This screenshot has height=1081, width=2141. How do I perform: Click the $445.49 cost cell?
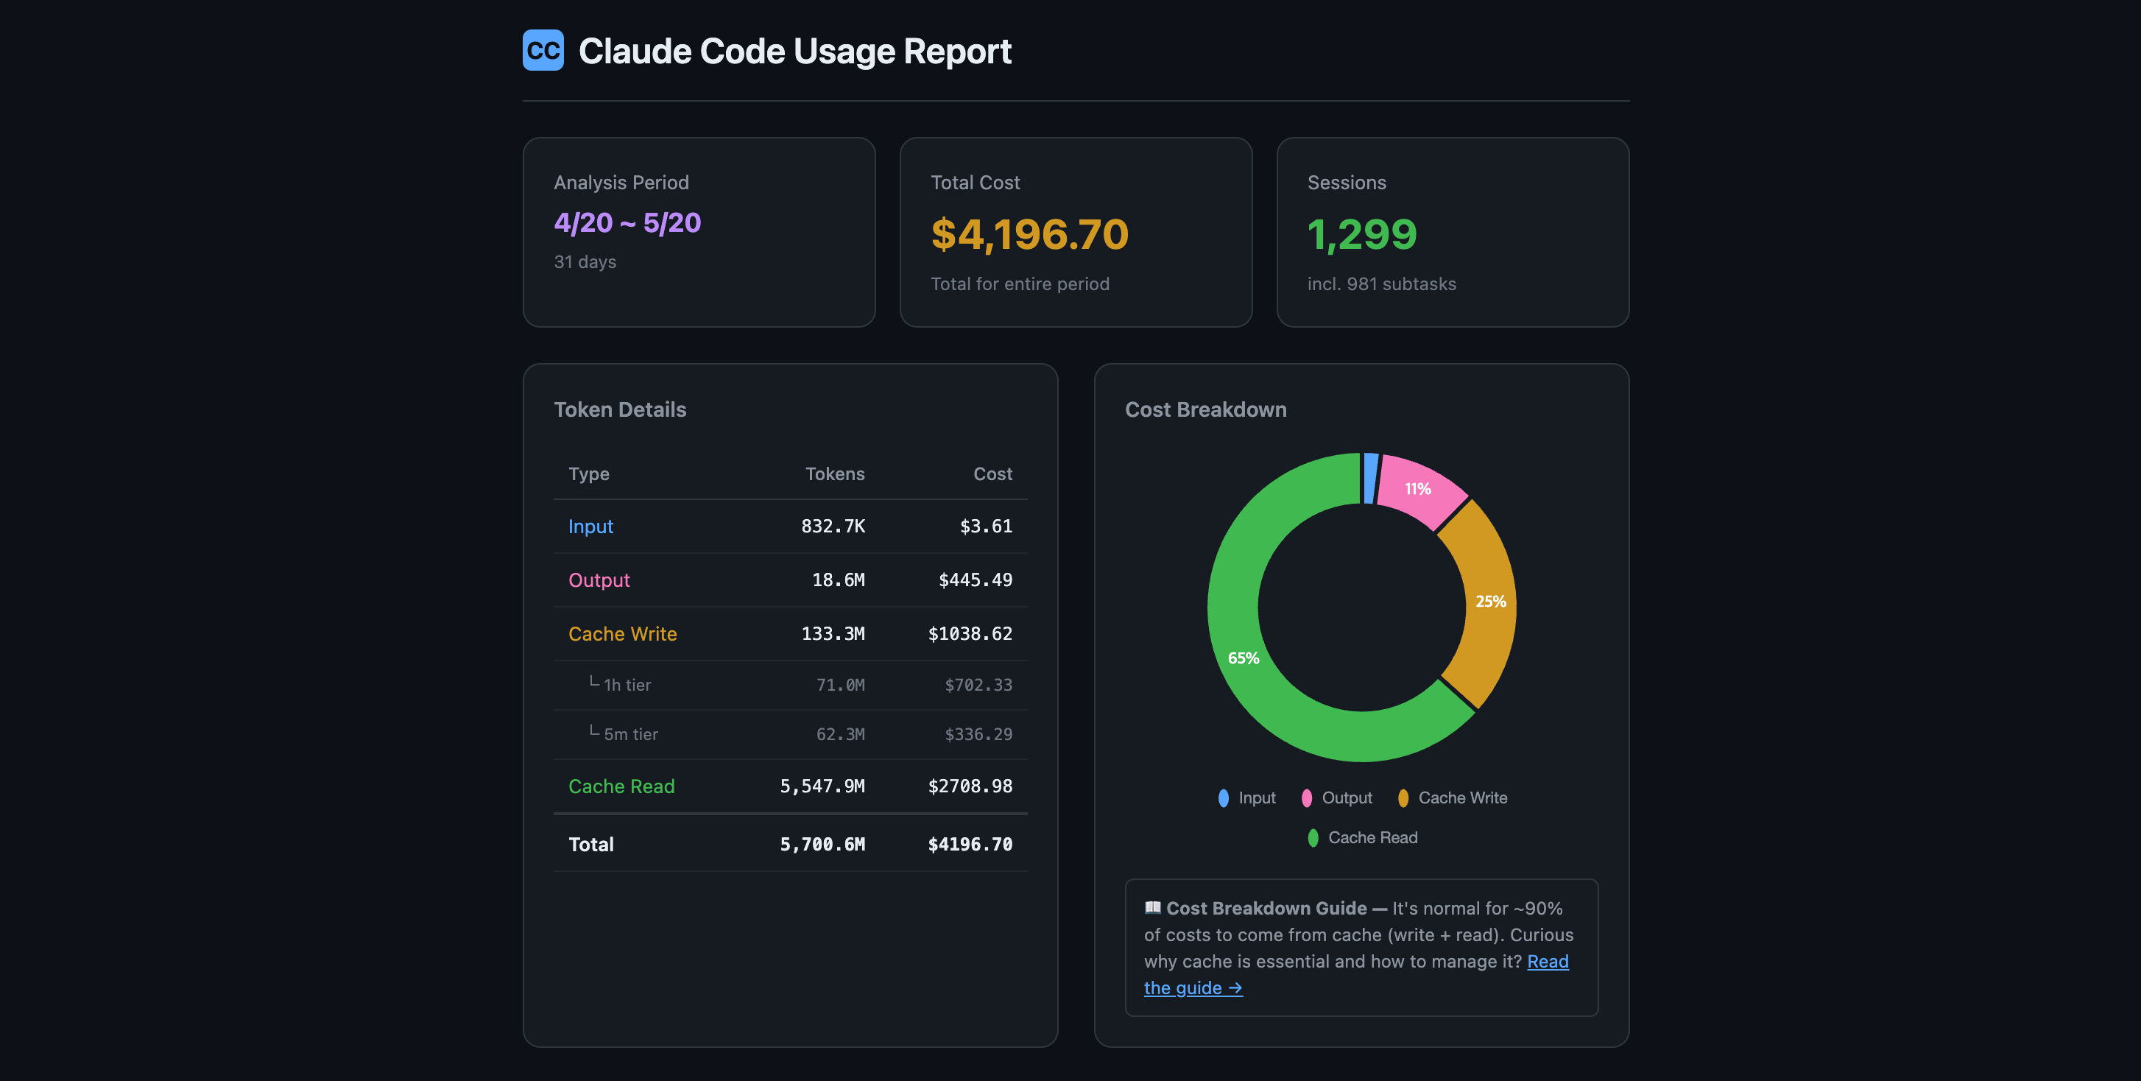tap(975, 580)
